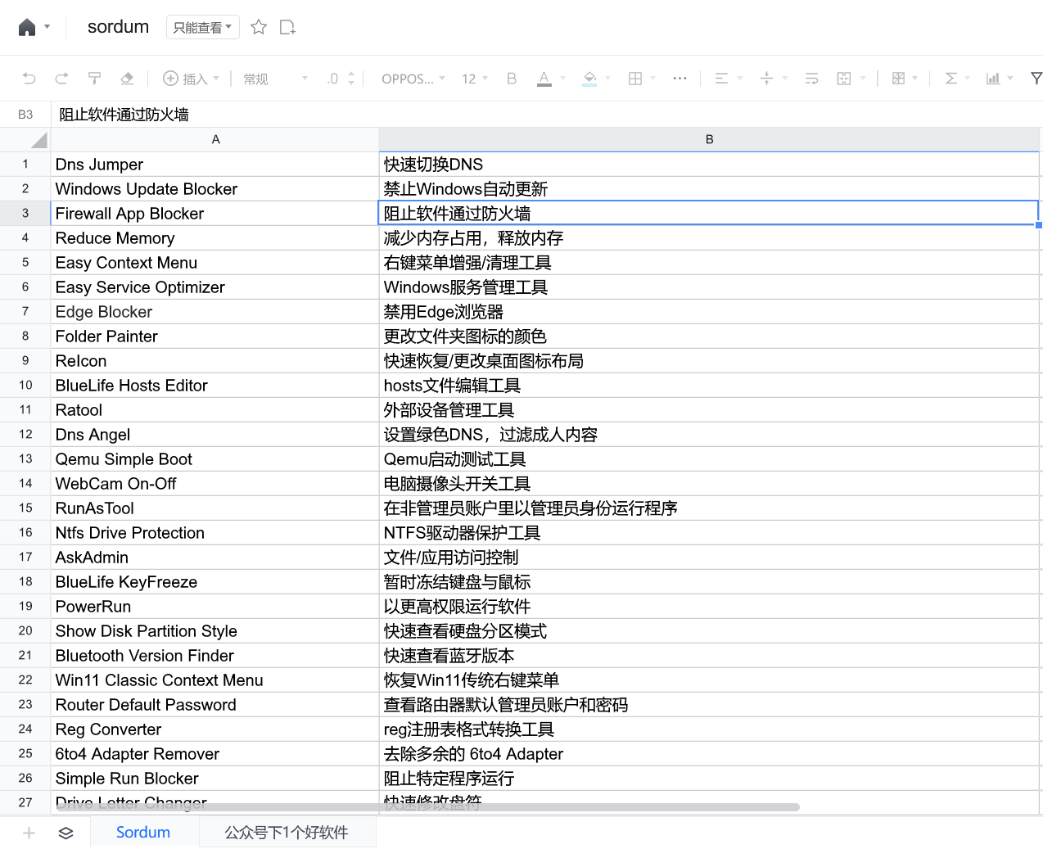Open the font size 12 dropdown
The width and height of the screenshot is (1043, 849).
[x=475, y=79]
